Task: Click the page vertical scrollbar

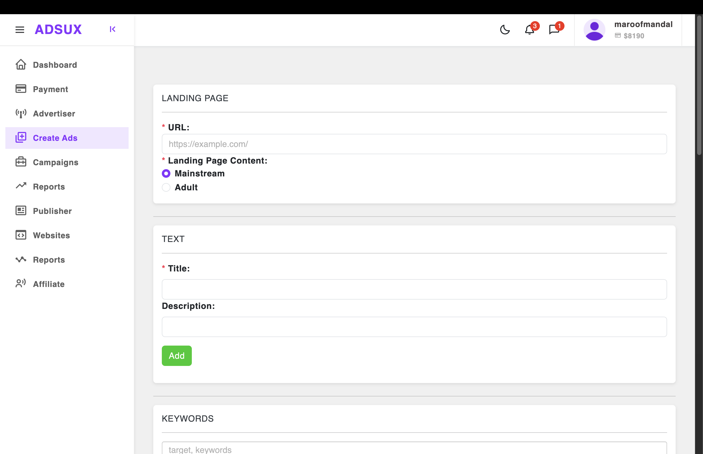Action: click(x=699, y=85)
